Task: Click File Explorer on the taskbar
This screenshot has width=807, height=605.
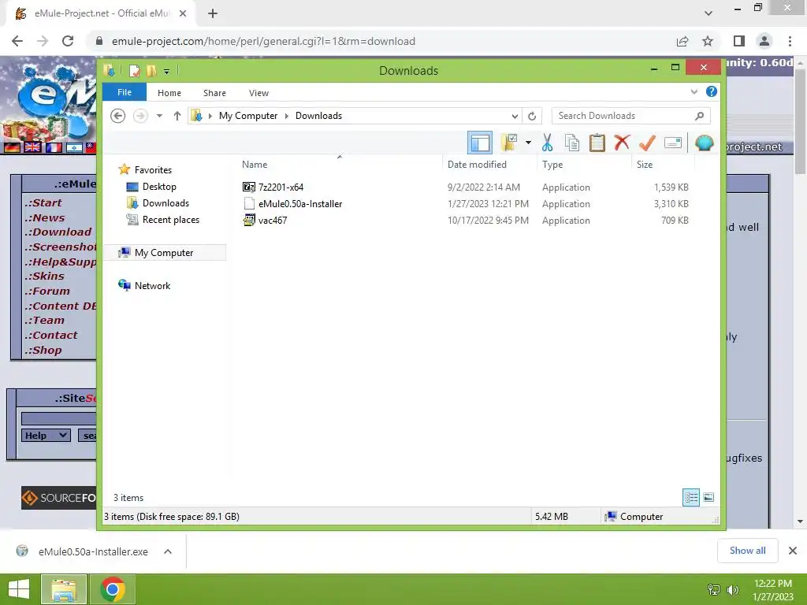Action: coord(63,589)
